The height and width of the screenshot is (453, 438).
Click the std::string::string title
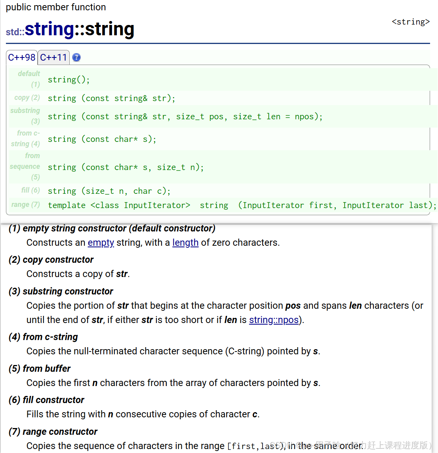click(x=70, y=29)
